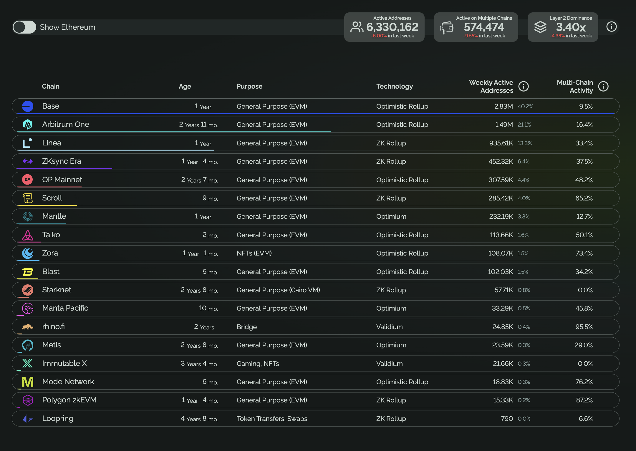Select the Polygon zkEVM name
The width and height of the screenshot is (636, 451).
(x=69, y=400)
